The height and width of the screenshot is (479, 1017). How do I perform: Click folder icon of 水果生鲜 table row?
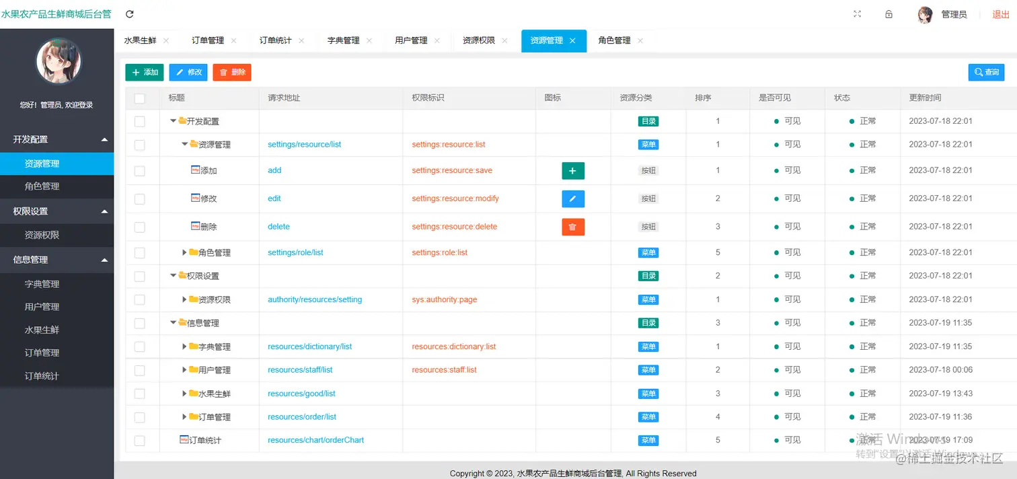(194, 393)
